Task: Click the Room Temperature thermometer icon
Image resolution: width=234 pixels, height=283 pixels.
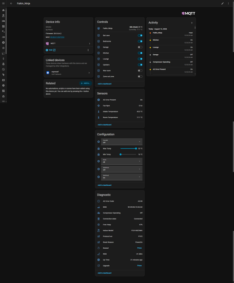Action: pyautogui.click(x=98, y=117)
